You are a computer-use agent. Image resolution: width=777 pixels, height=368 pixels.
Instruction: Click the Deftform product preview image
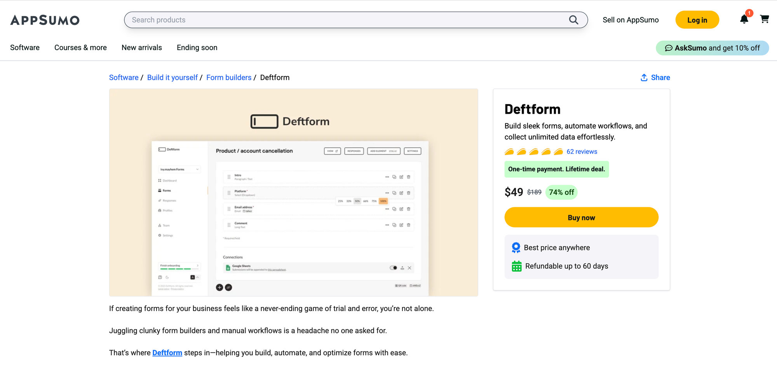pos(293,193)
